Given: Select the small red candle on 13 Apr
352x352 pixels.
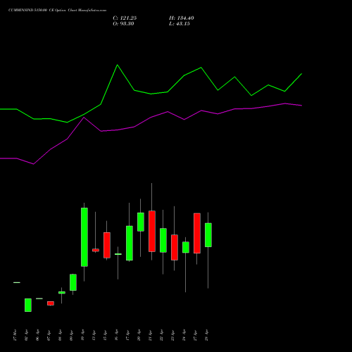Looking at the screenshot, I should pos(96,250).
